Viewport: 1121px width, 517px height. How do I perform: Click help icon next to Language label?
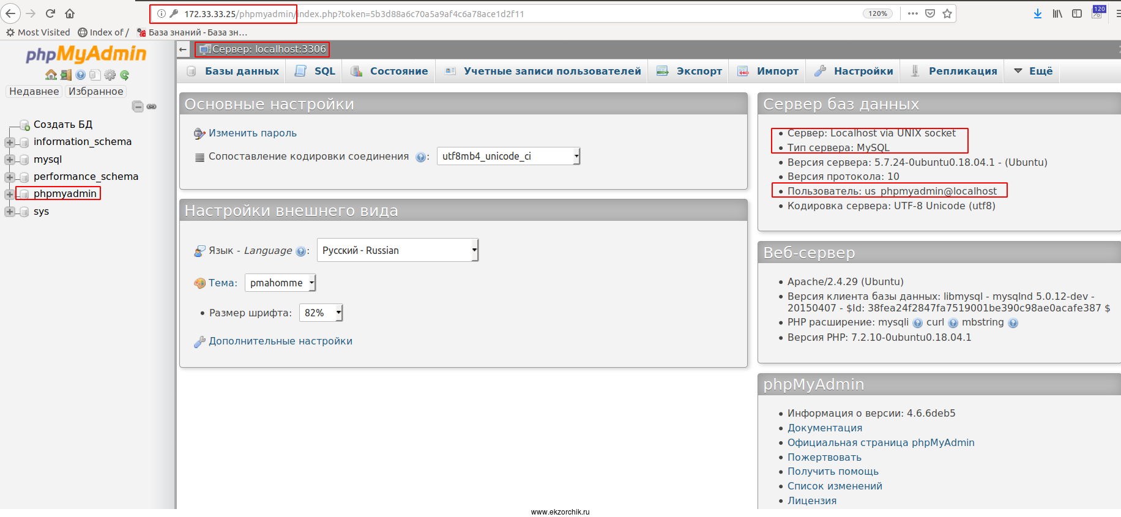[x=300, y=251]
